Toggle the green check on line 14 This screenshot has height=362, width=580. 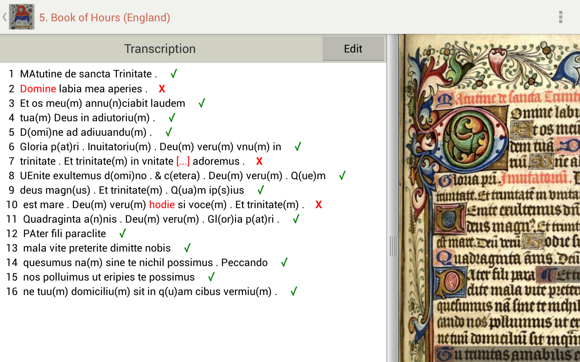[284, 262]
